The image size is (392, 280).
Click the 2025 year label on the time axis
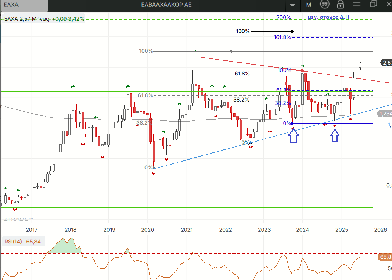[x=342, y=229]
